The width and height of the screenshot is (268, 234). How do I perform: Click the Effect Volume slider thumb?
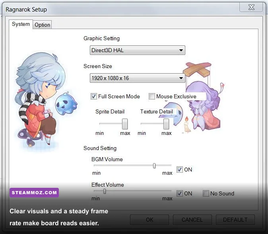(105, 191)
